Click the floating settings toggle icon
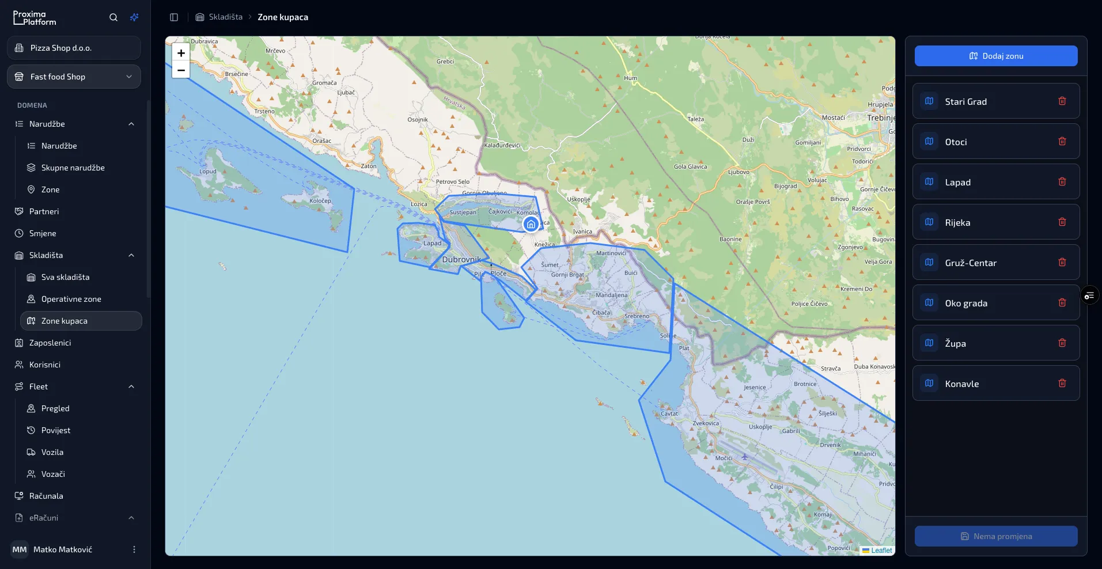This screenshot has height=569, width=1102. 1089,296
